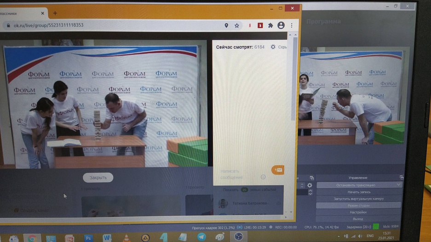Click the OBS transition settings gear icon
The height and width of the screenshot is (242, 431).
tap(310, 185)
